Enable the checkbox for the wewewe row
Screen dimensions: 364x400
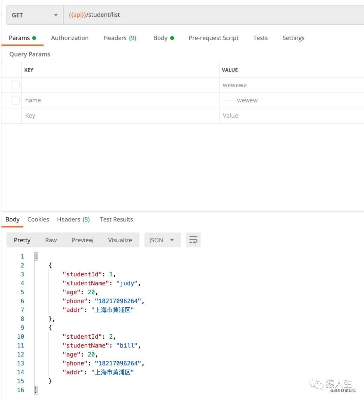15,85
